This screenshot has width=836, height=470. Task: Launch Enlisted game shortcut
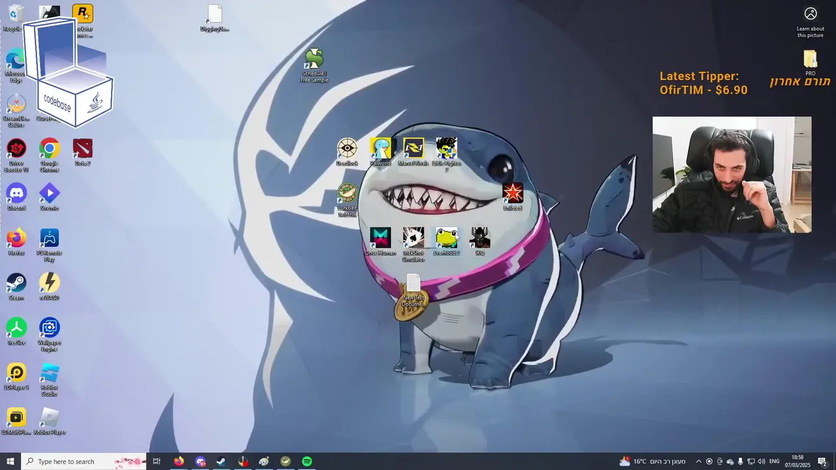pyautogui.click(x=513, y=196)
